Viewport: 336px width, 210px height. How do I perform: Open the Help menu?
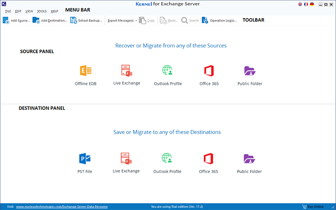[x=54, y=11]
